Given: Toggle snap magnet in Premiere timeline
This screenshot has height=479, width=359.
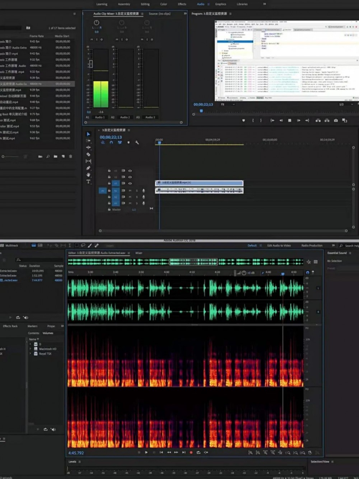Looking at the screenshot, I should click(x=111, y=143).
